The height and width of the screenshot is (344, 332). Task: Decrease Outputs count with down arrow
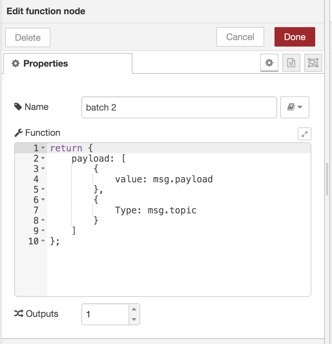134,319
